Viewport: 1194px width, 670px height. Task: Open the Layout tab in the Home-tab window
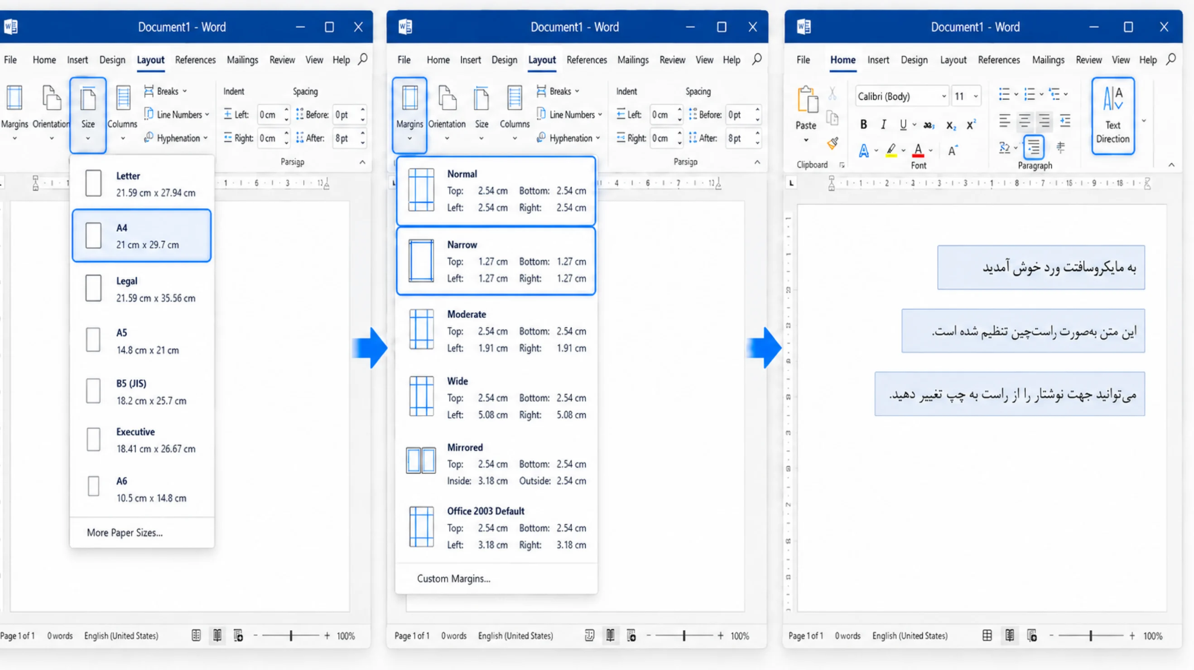point(953,60)
